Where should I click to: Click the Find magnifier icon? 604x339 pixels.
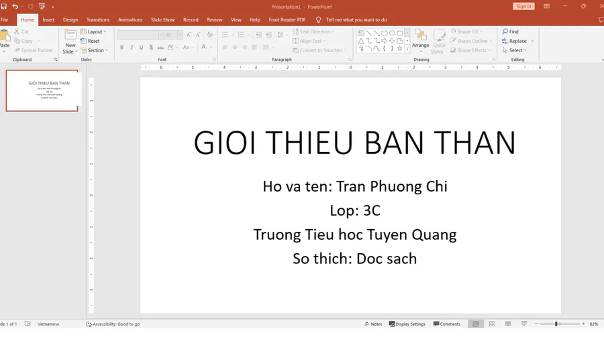point(505,31)
